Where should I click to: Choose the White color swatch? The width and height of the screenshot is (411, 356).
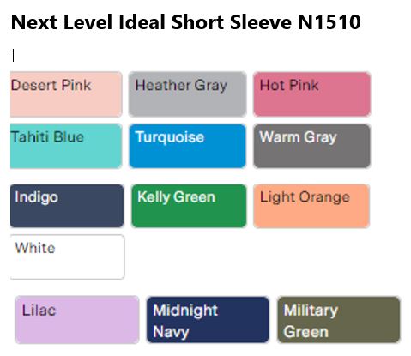click(68, 256)
